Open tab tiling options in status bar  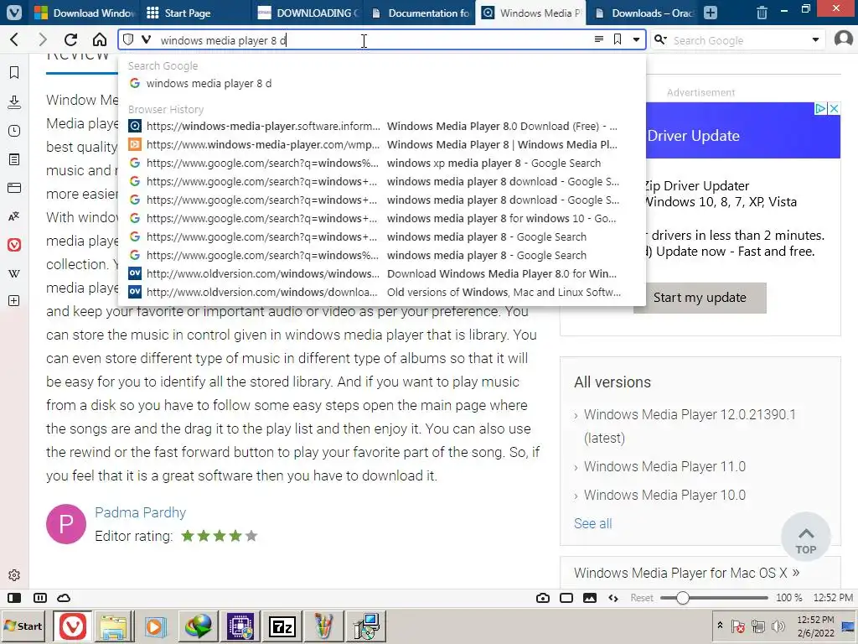coord(40,598)
